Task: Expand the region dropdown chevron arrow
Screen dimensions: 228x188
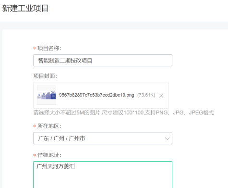Action: click(x=167, y=138)
